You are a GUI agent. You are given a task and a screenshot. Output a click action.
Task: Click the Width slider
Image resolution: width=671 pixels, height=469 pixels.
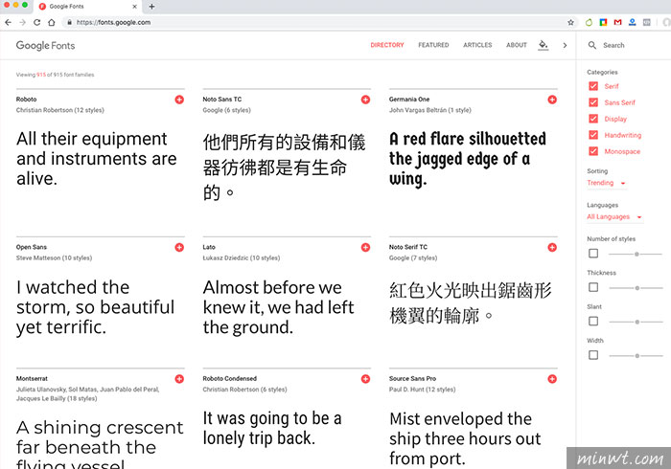(636, 355)
